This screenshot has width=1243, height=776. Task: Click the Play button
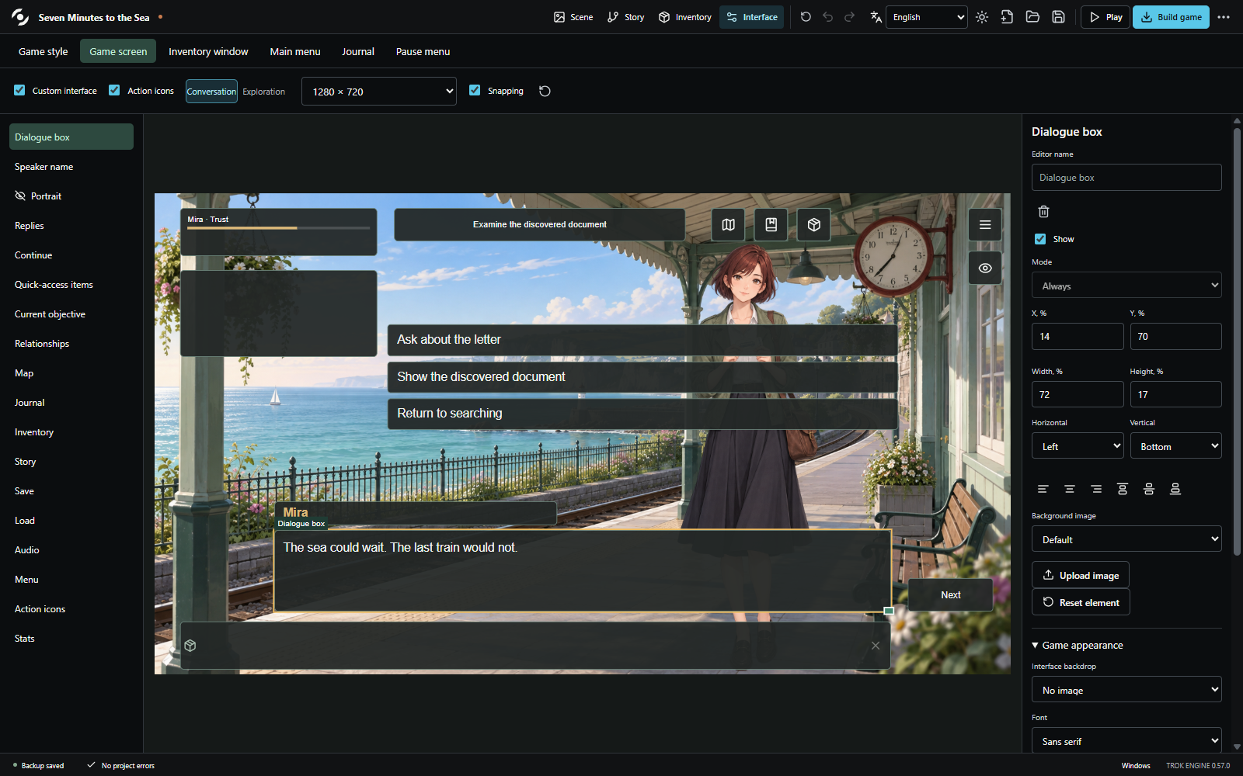coord(1105,17)
